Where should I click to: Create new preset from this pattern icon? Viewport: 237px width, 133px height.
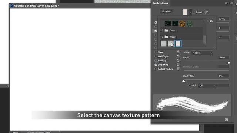click(207, 13)
